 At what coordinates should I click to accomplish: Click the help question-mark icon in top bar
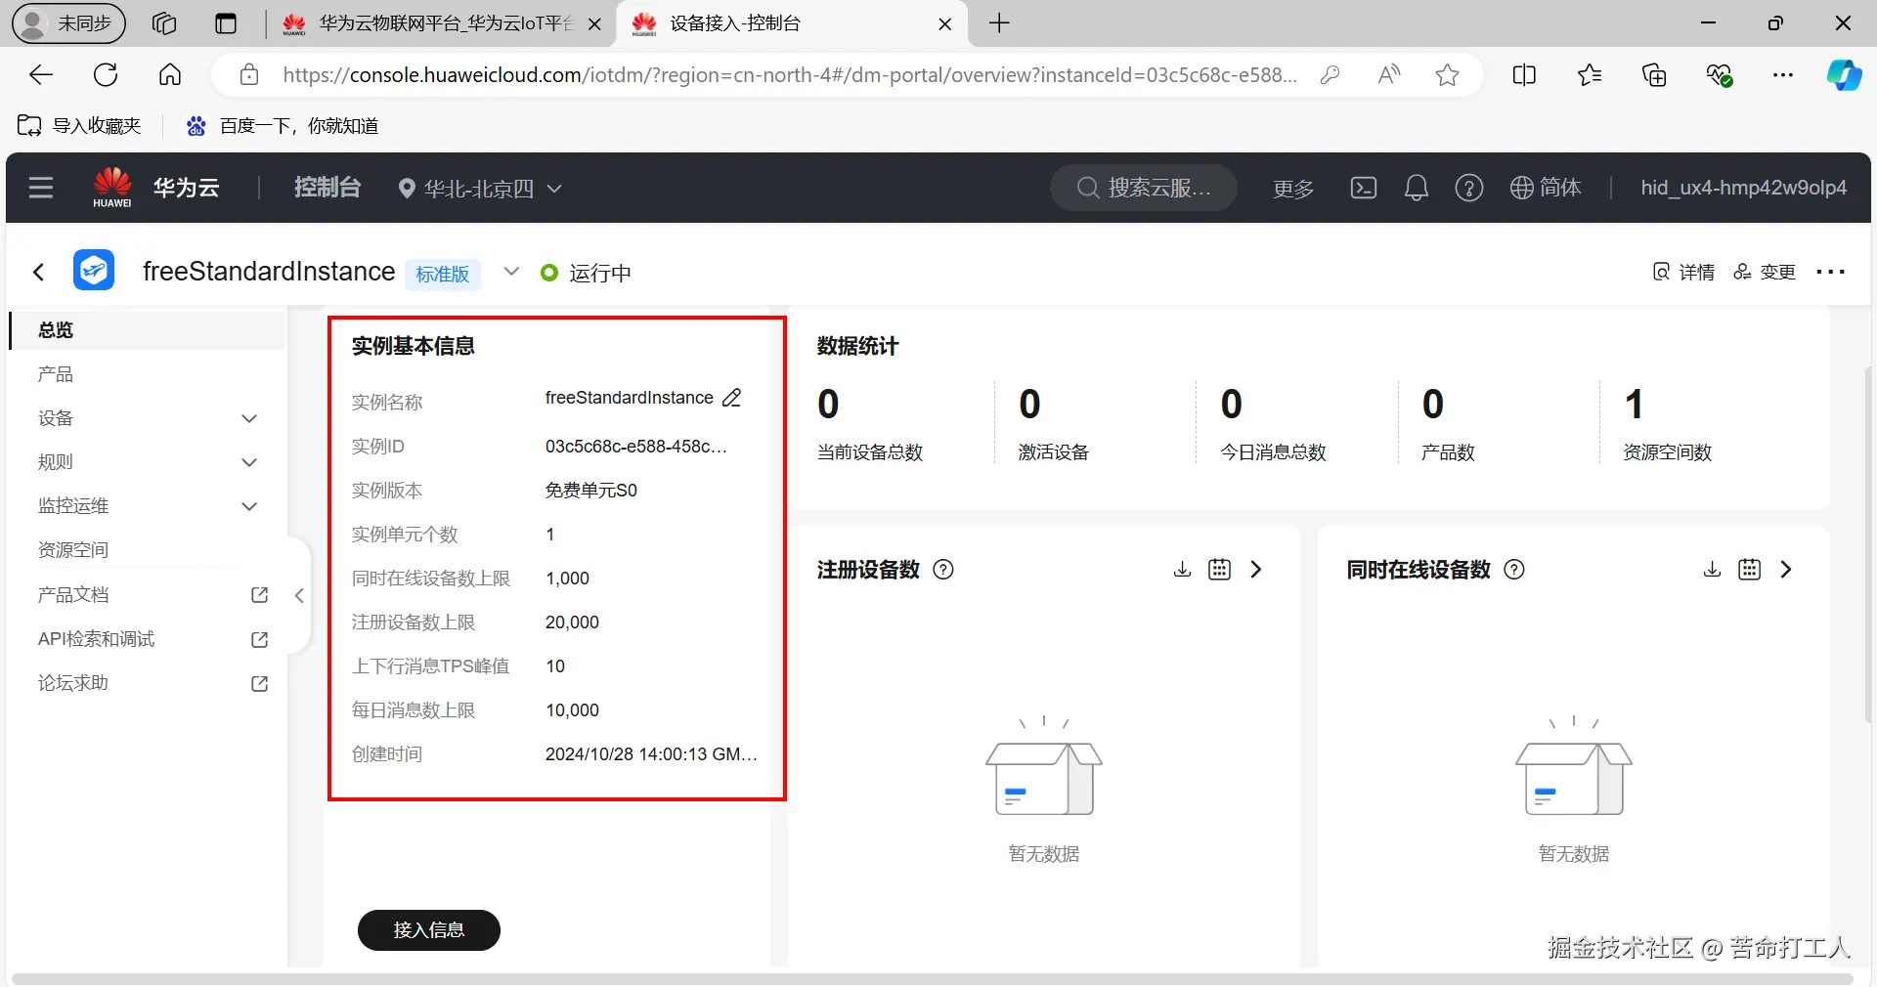1468,188
